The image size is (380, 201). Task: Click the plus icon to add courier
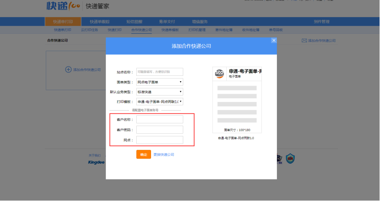[69, 70]
